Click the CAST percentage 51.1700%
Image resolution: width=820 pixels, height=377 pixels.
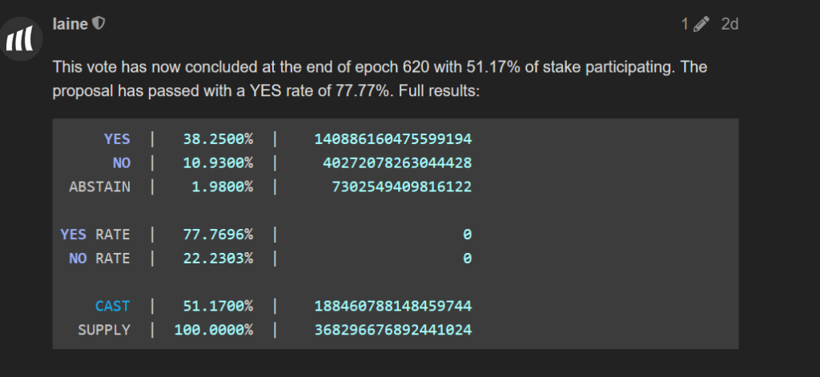click(x=218, y=306)
